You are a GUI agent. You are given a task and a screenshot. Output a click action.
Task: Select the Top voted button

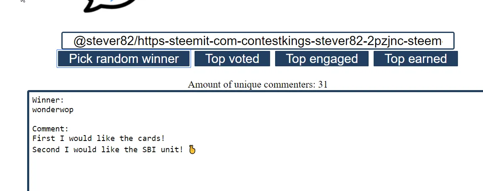coord(232,59)
